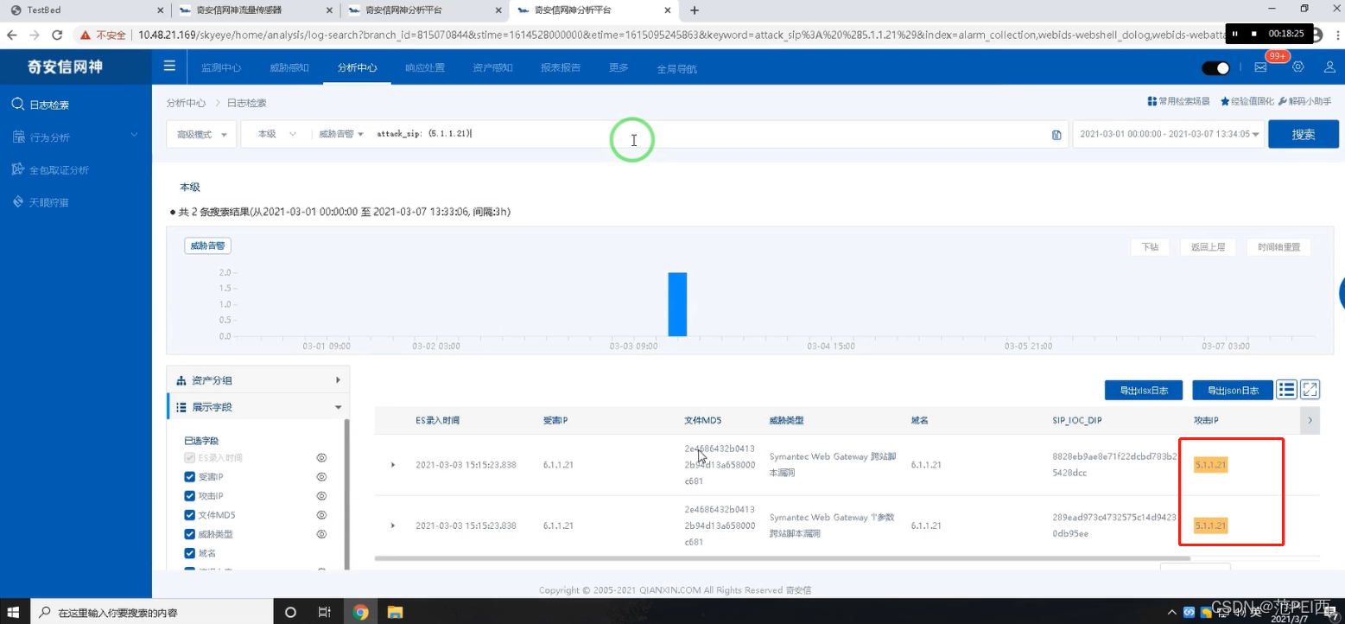Click the 展示字段 list icon
The height and width of the screenshot is (624, 1345).
[x=181, y=407]
